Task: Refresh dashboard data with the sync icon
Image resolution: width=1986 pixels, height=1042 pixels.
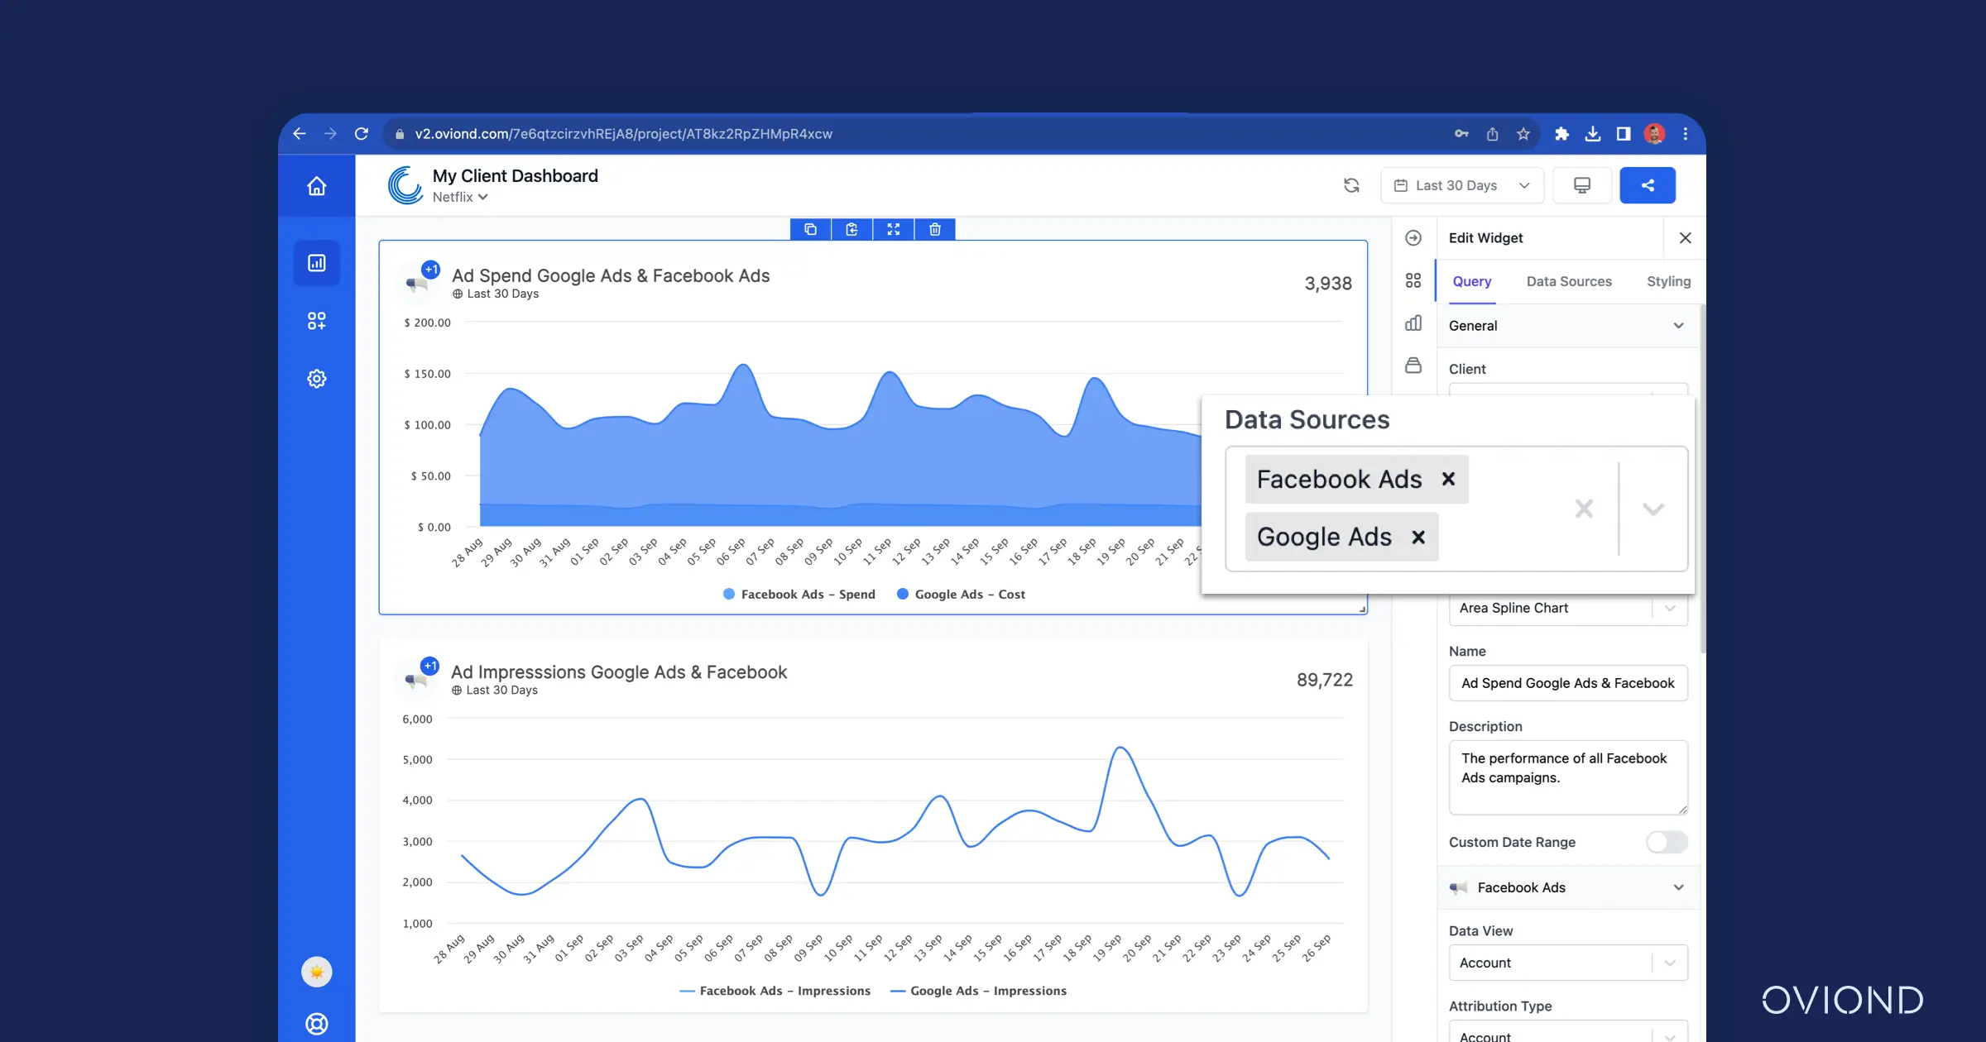Action: pyautogui.click(x=1351, y=185)
